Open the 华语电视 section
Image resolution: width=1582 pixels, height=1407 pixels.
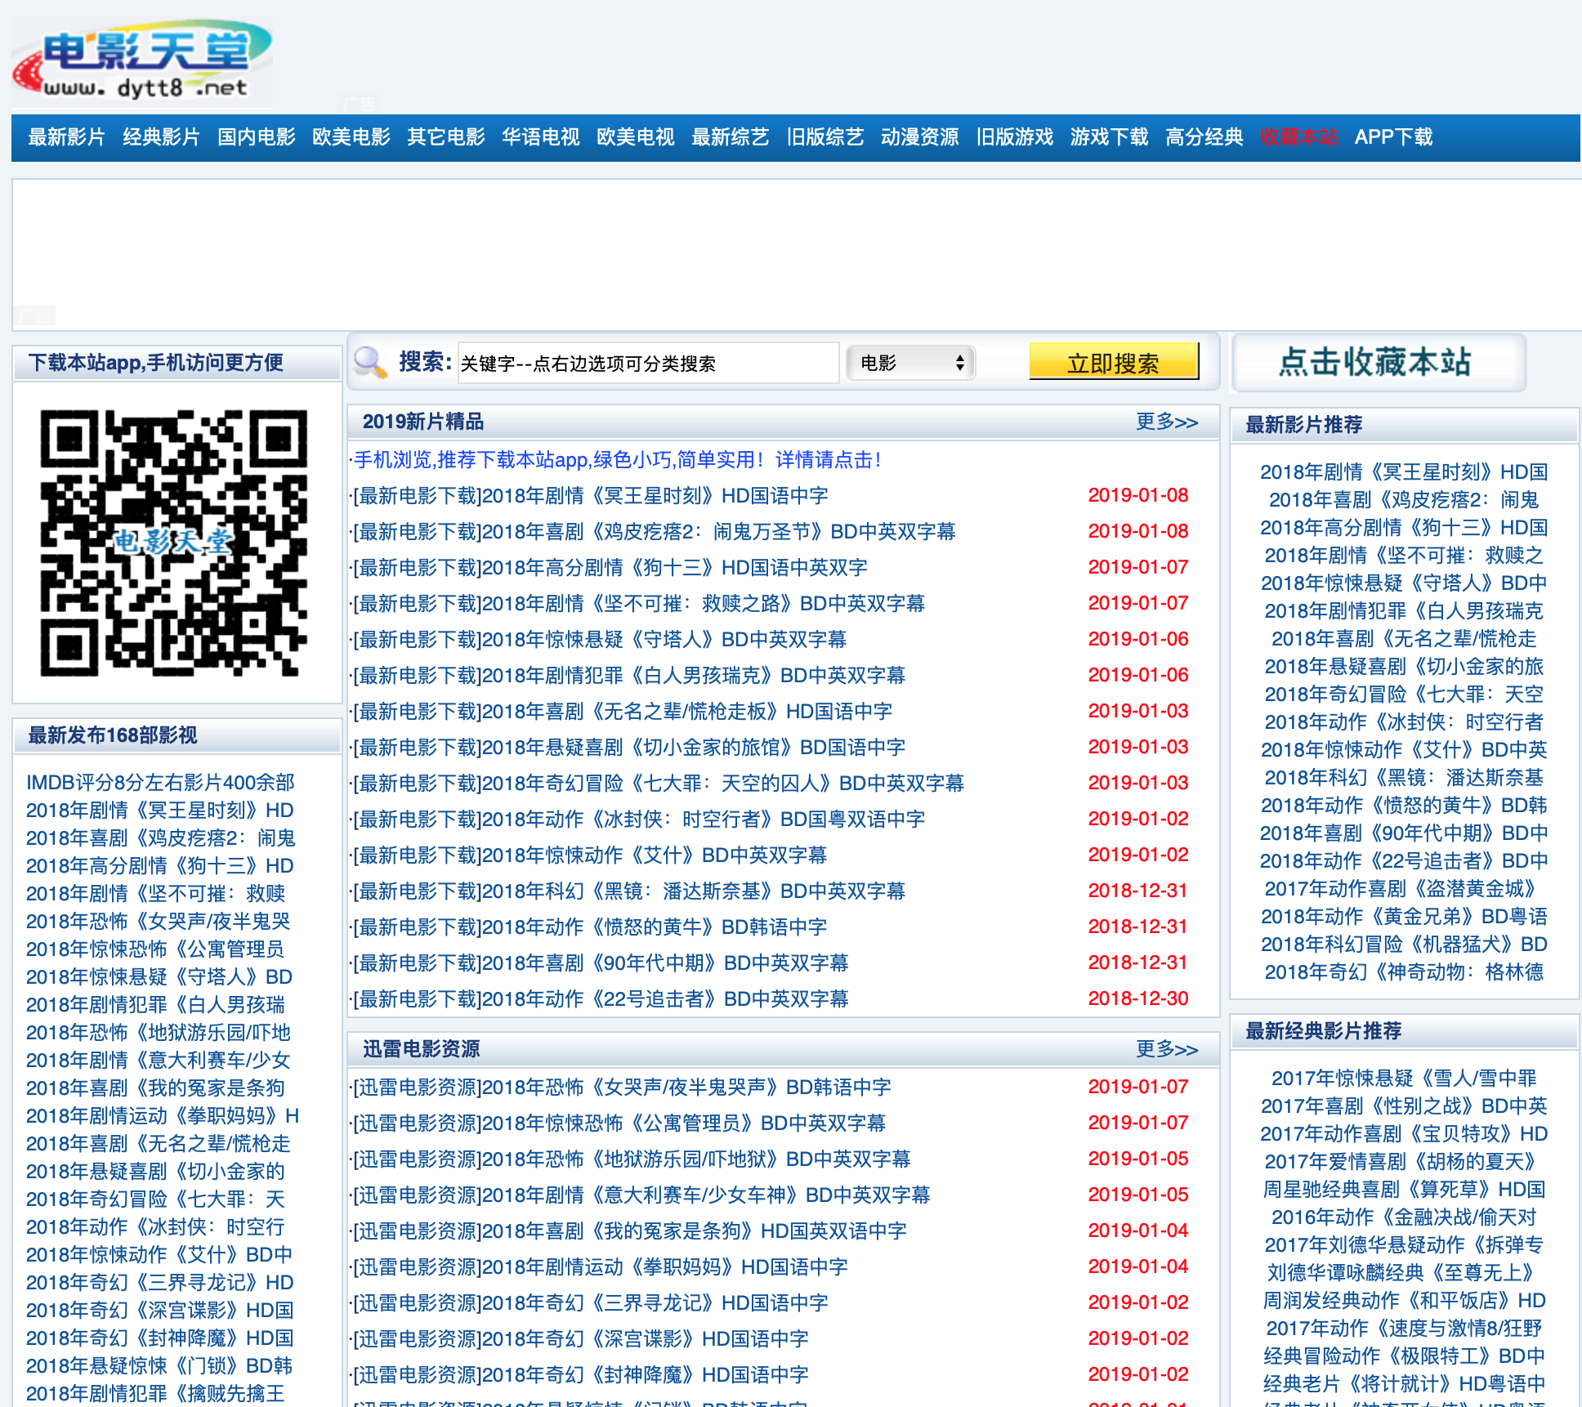(541, 137)
